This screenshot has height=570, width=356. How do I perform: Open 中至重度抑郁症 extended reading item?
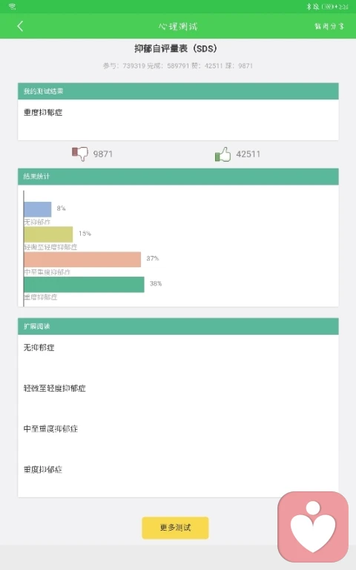[50, 429]
